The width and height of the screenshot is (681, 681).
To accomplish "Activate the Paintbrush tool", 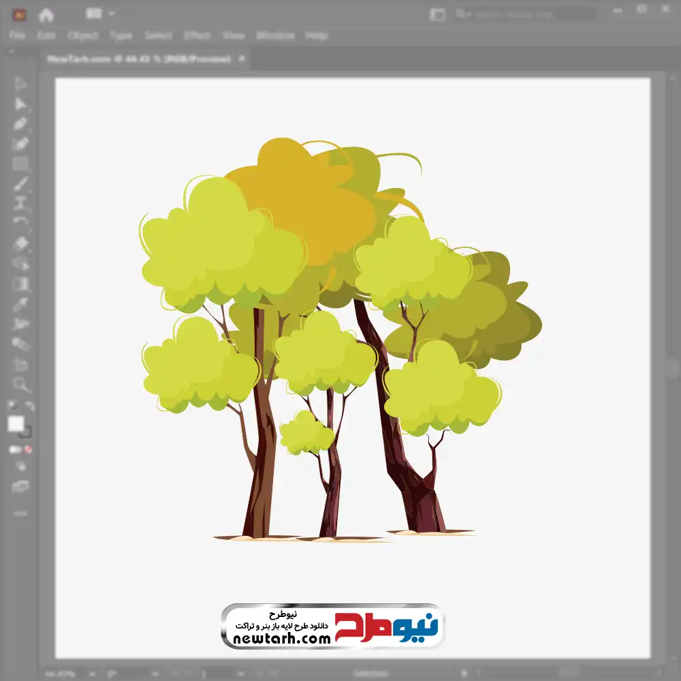I will (x=20, y=184).
